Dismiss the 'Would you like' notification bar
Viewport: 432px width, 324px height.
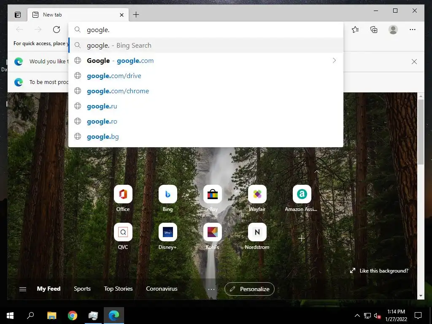pyautogui.click(x=414, y=62)
